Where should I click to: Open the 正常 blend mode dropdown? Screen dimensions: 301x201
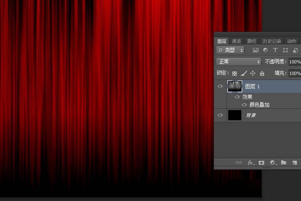pos(238,62)
